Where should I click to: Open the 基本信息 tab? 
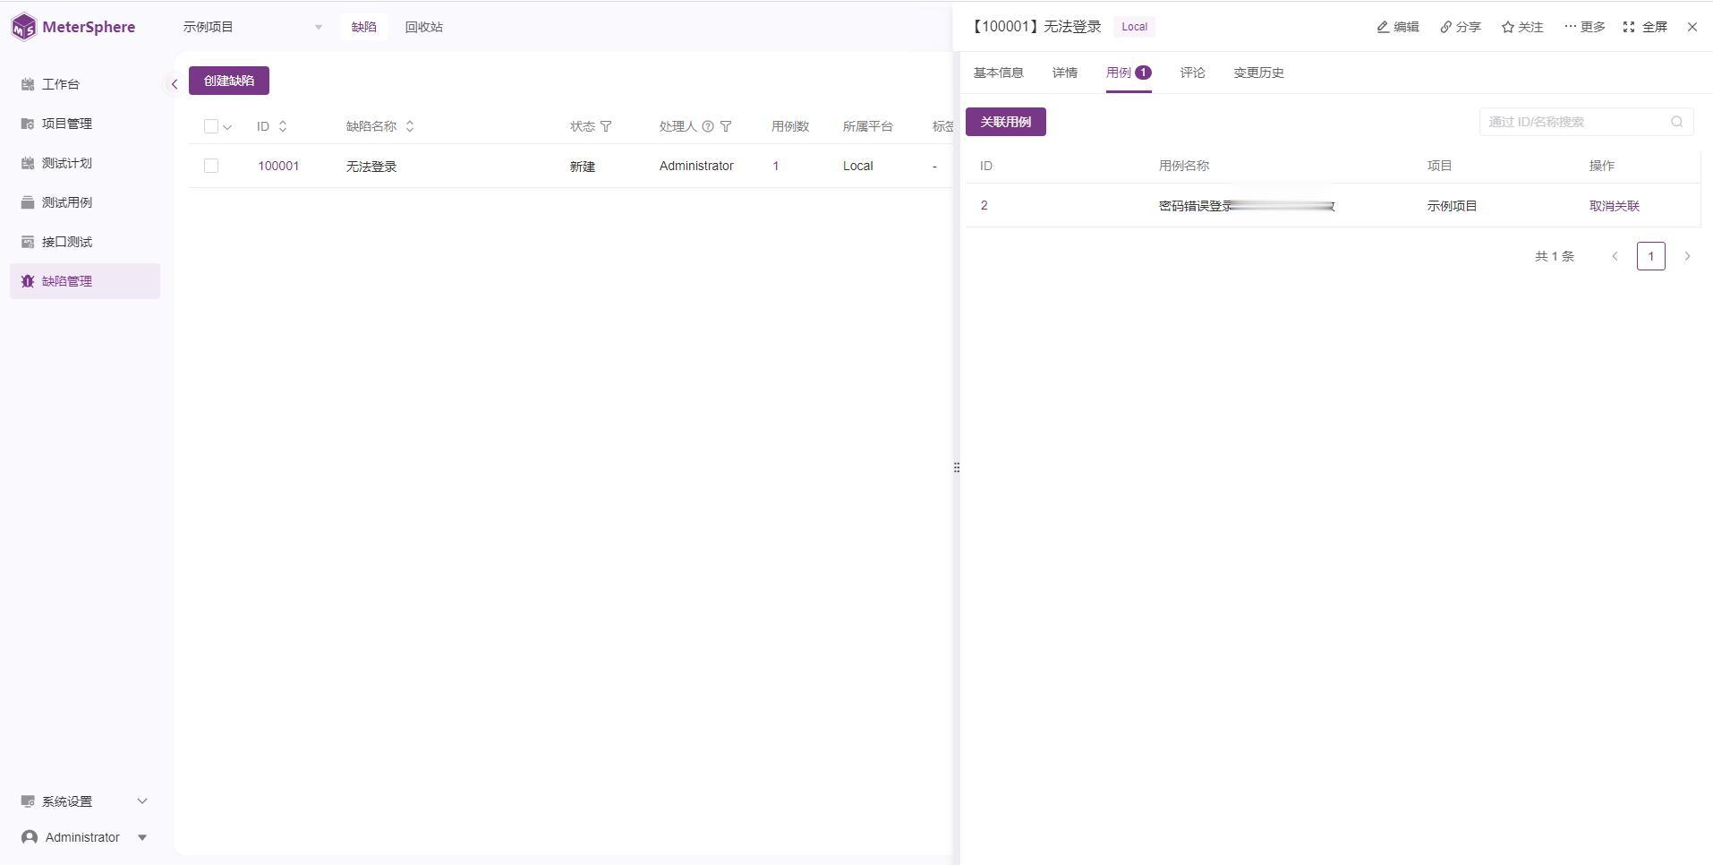999,73
